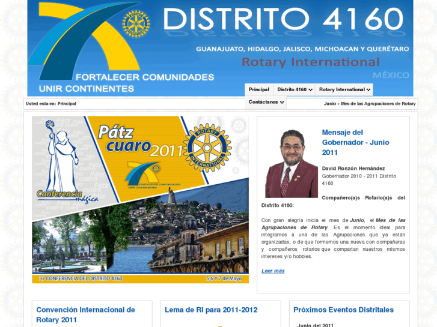Open Convención Internacional de Rotary 2011 heading
Image resolution: width=437 pixels, height=327 pixels.
(85, 315)
